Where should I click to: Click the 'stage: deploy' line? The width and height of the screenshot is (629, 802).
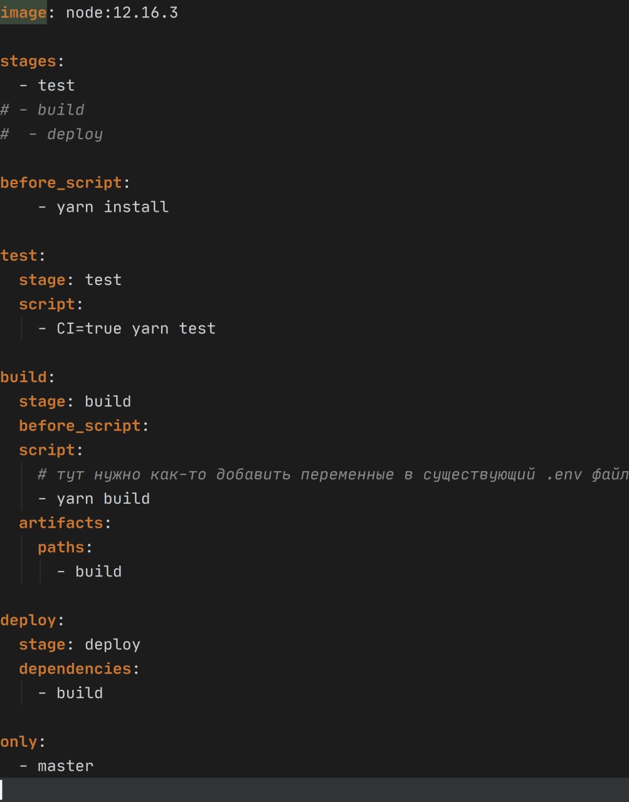tap(80, 645)
